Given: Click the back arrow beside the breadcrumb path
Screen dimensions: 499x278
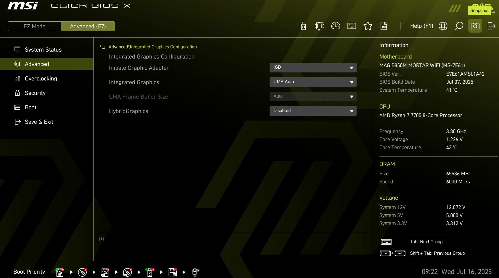Looking at the screenshot, I should click(x=103, y=47).
